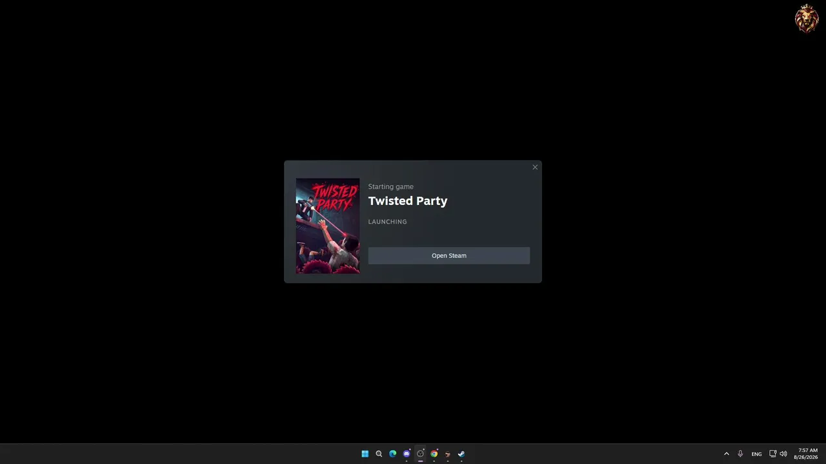Open the volume control in the tray
The image size is (826, 464).
783,454
